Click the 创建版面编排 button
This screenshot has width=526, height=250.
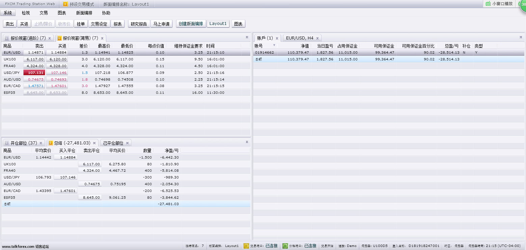[191, 24]
